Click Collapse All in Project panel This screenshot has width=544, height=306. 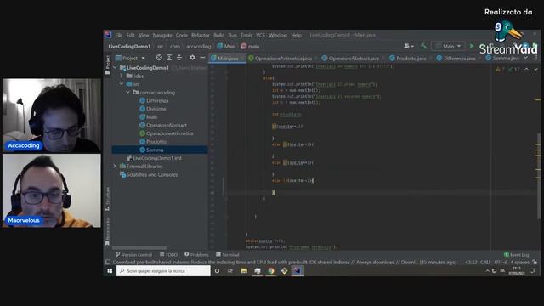[x=179, y=58]
